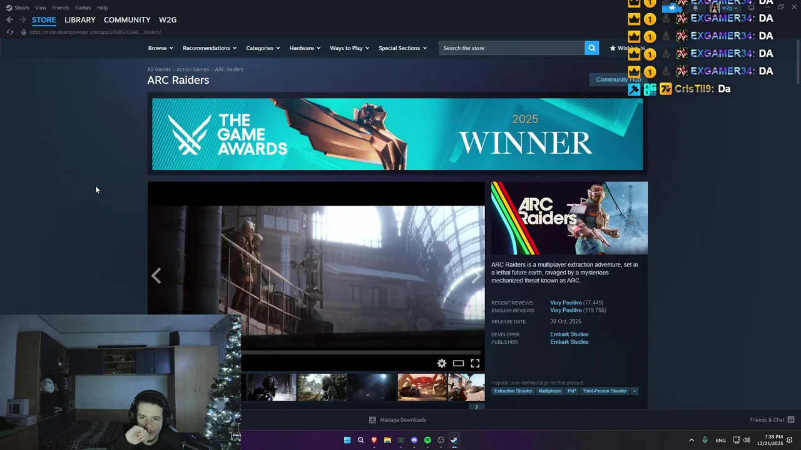Click The Game Awards Winner banner
This screenshot has width=801, height=450.
(397, 134)
